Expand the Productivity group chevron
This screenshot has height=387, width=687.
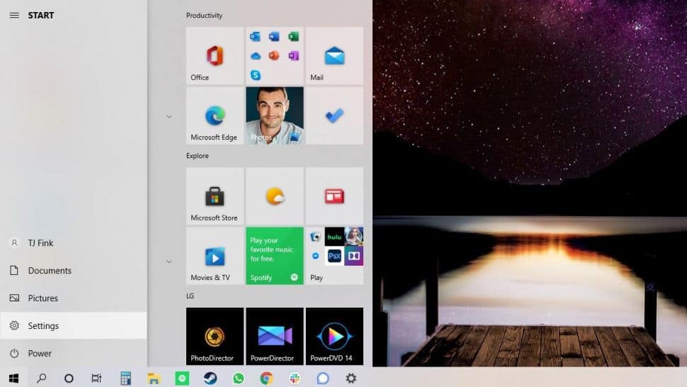click(x=169, y=116)
